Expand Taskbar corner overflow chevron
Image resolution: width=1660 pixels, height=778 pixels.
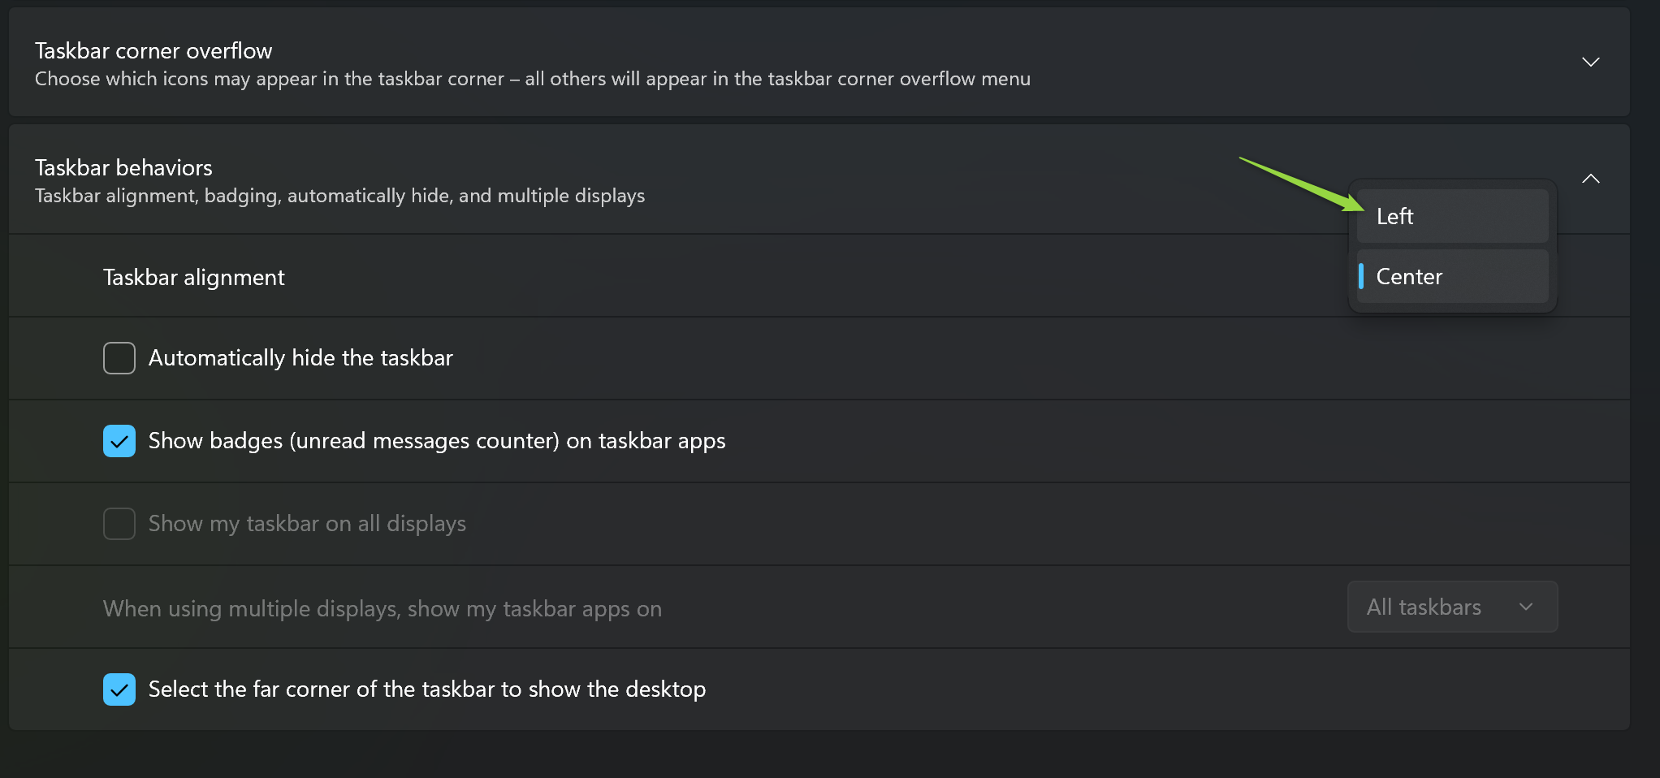[1590, 63]
